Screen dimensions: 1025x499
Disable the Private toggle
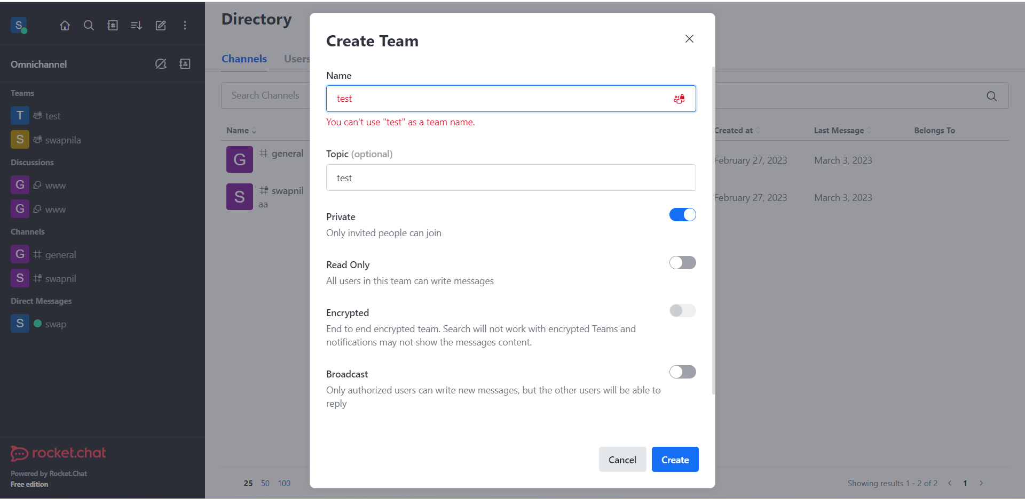point(682,214)
